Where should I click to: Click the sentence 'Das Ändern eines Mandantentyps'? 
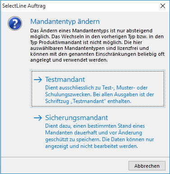click(x=92, y=31)
